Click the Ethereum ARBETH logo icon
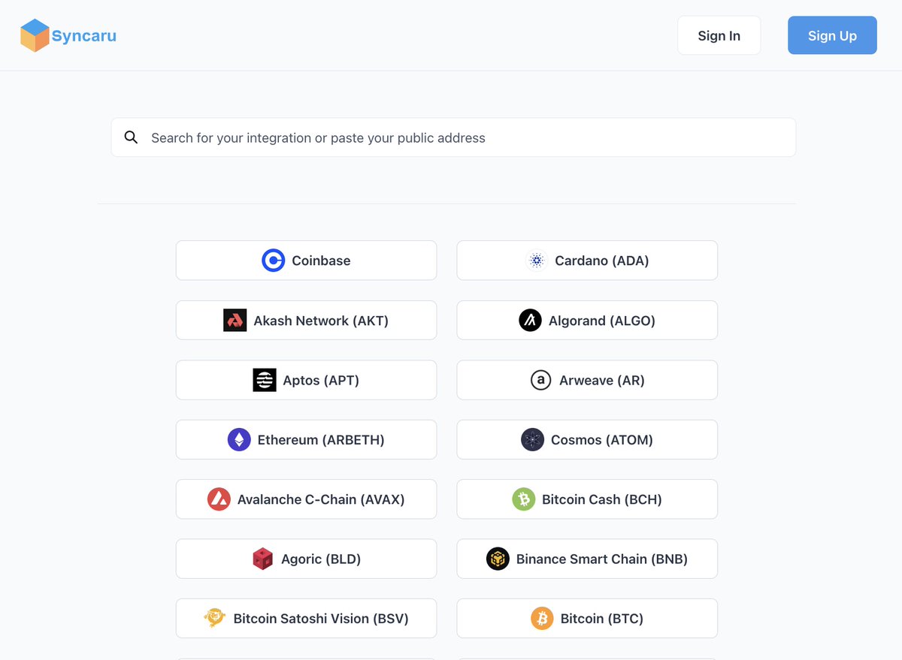Screen dimensions: 902x660 (x=239, y=440)
